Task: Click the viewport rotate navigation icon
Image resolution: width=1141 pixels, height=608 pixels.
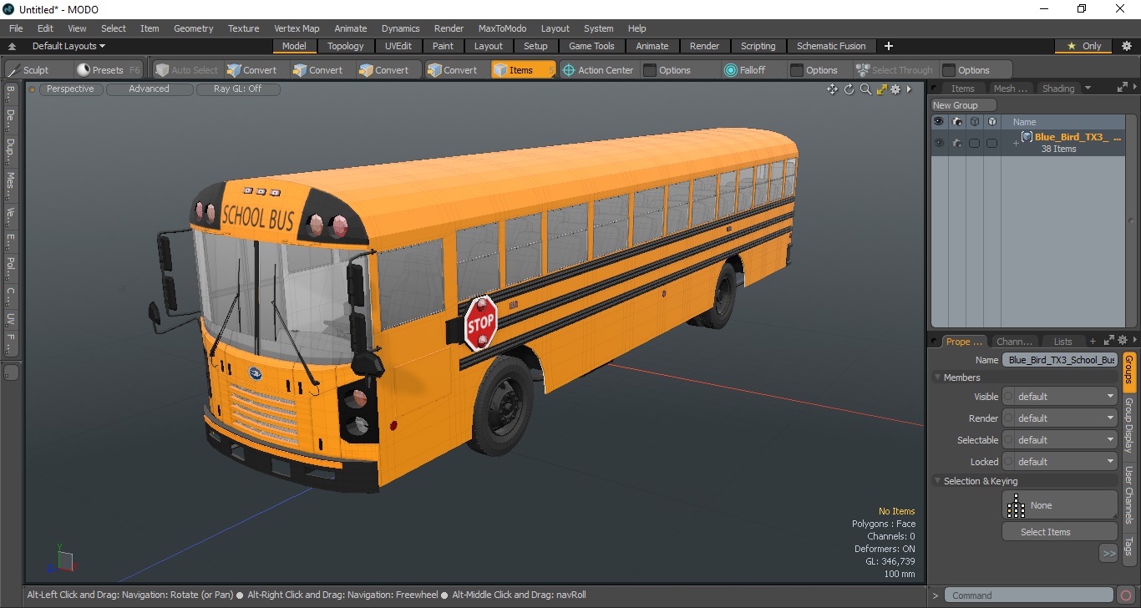Action: click(x=849, y=89)
